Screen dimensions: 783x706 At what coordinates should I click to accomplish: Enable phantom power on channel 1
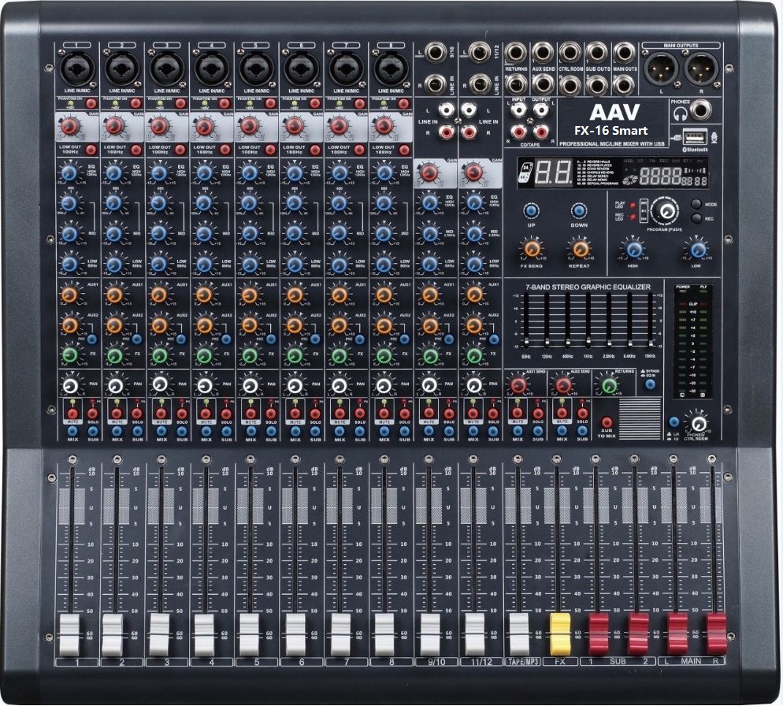91,102
